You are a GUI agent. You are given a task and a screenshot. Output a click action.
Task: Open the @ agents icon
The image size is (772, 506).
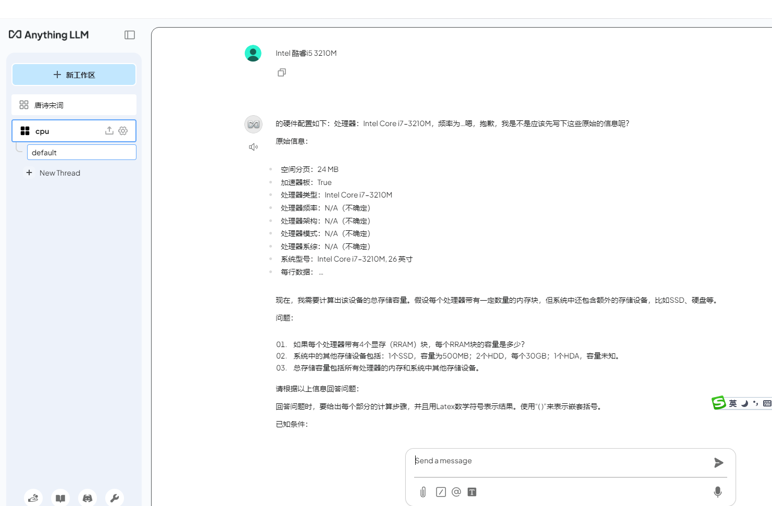tap(456, 492)
